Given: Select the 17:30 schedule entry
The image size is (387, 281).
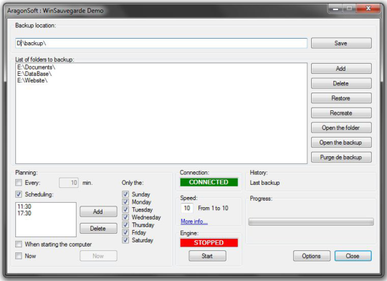Looking at the screenshot, I should pos(24,213).
